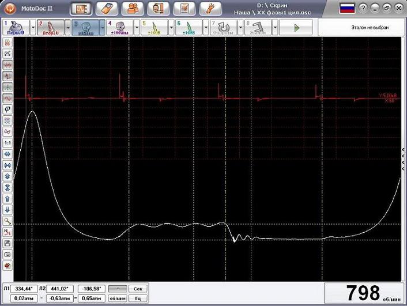Open the oscilloscope mode in top bar
Viewport: 407px width, 306px height.
point(81,9)
